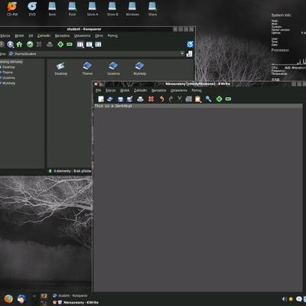Open the Ustawienia menu in Konqueror
This screenshot has width=306, height=306.
tap(82, 36)
